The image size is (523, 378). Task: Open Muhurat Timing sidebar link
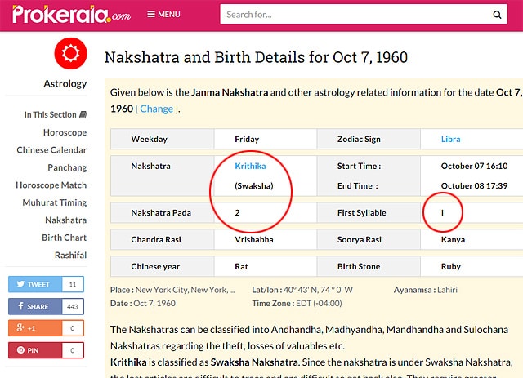point(55,202)
